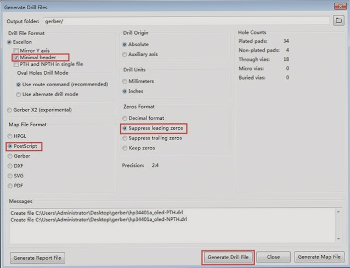The height and width of the screenshot is (268, 350).
Task: Click the messages scrollbar down arrow
Action: pos(338,239)
